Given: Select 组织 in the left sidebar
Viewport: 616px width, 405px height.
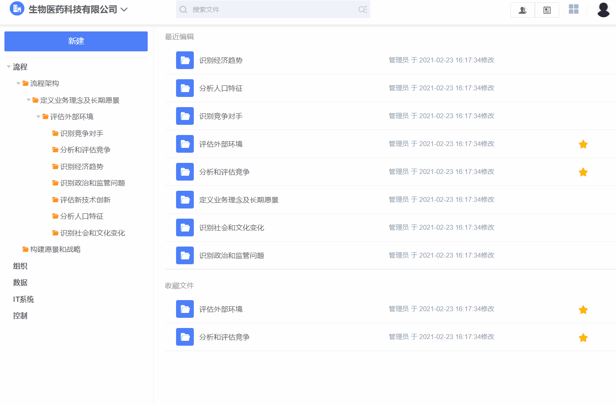Looking at the screenshot, I should click(x=21, y=266).
